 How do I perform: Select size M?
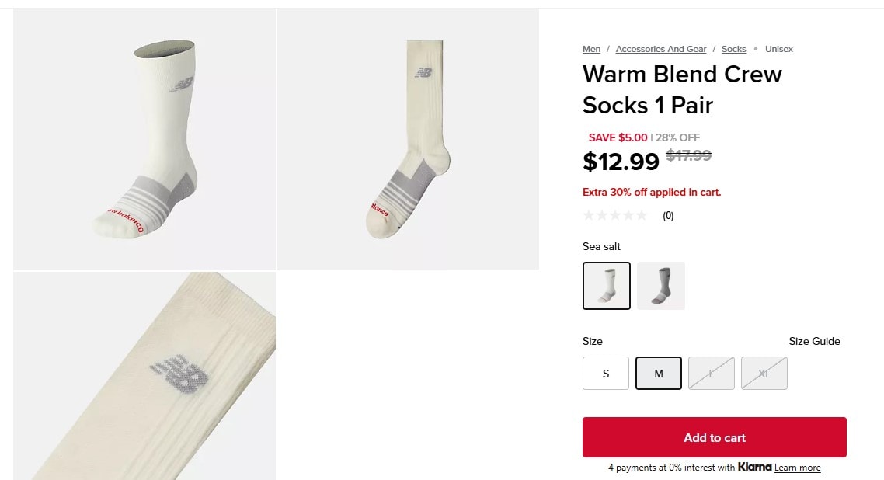pyautogui.click(x=659, y=374)
